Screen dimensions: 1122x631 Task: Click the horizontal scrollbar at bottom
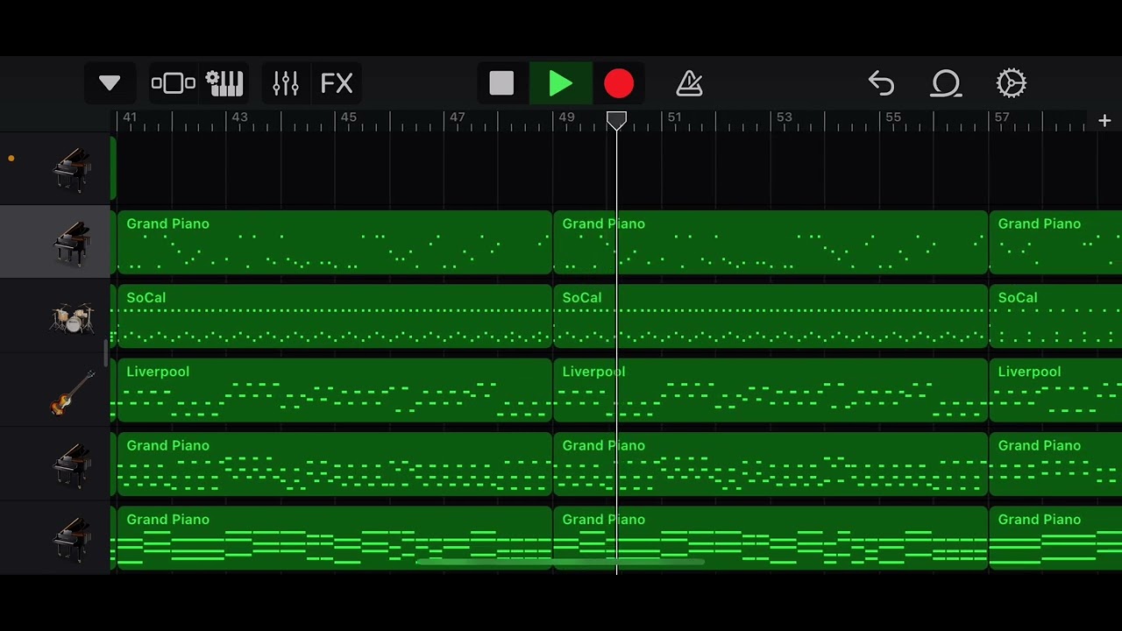point(559,562)
